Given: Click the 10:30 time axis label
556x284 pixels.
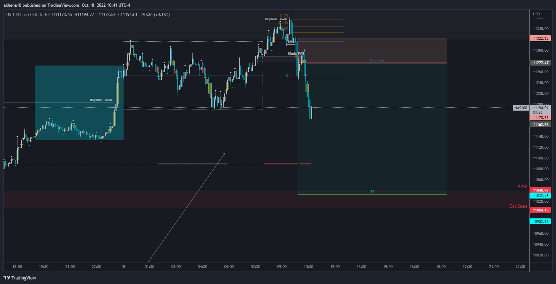Looking at the screenshot, I should point(308,267).
